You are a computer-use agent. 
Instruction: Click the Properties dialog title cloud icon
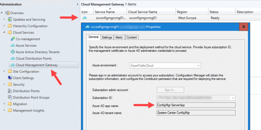[87, 27]
